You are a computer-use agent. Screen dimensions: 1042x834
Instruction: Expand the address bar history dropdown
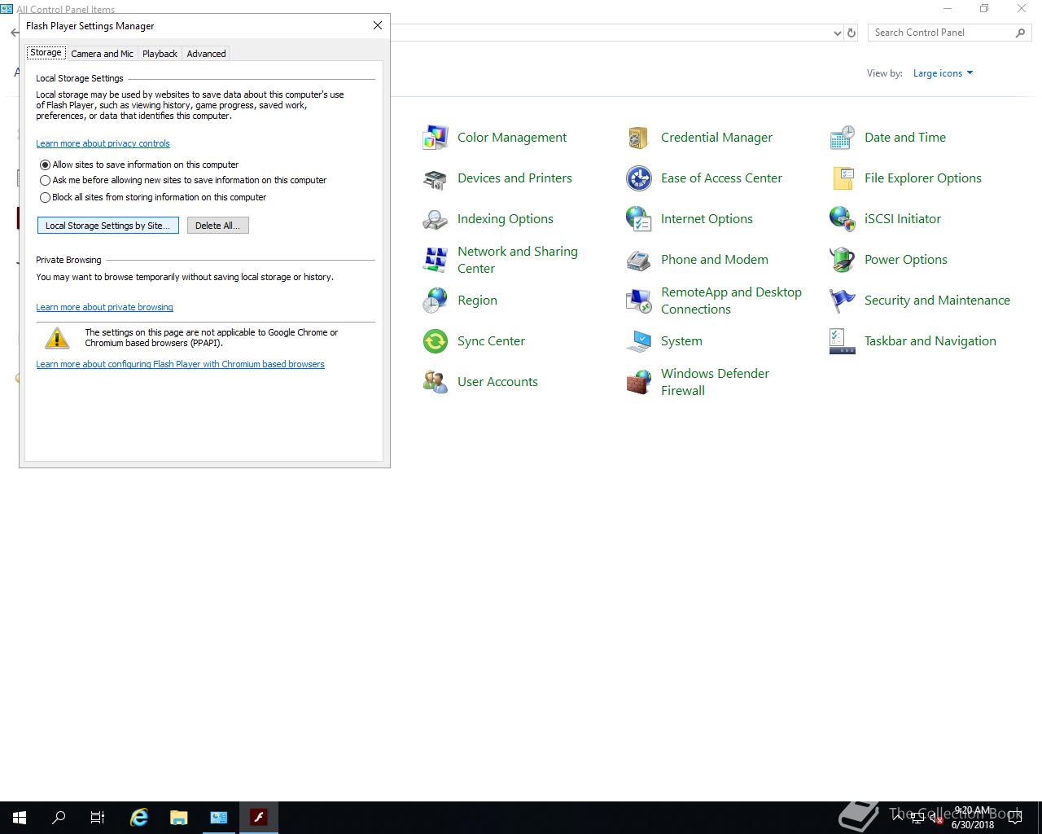pos(838,33)
